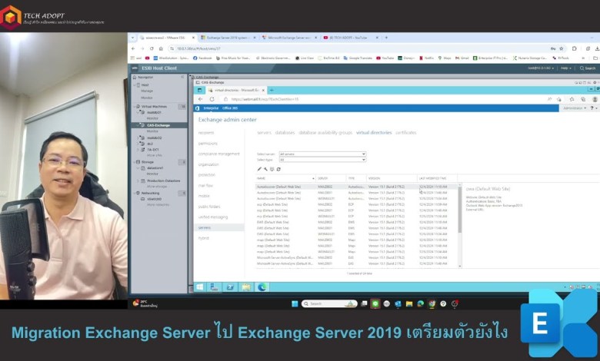The image size is (600, 361).
Task: Bookmark this page with the Chrome star icon
Action: [562, 48]
